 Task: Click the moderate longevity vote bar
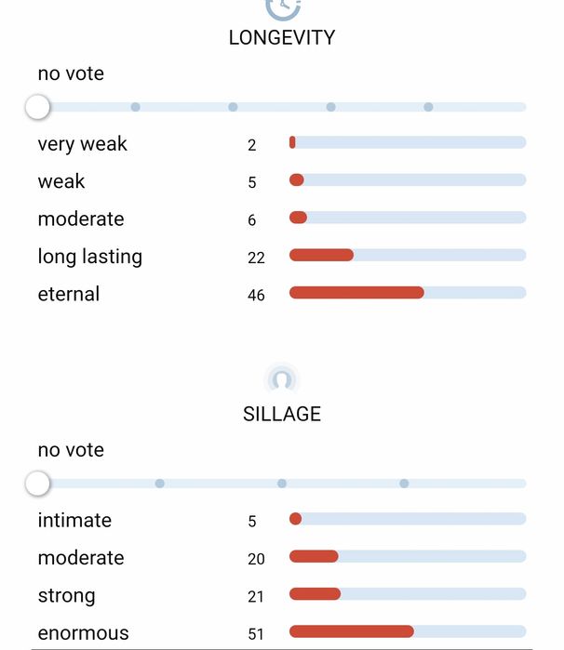pos(407,218)
